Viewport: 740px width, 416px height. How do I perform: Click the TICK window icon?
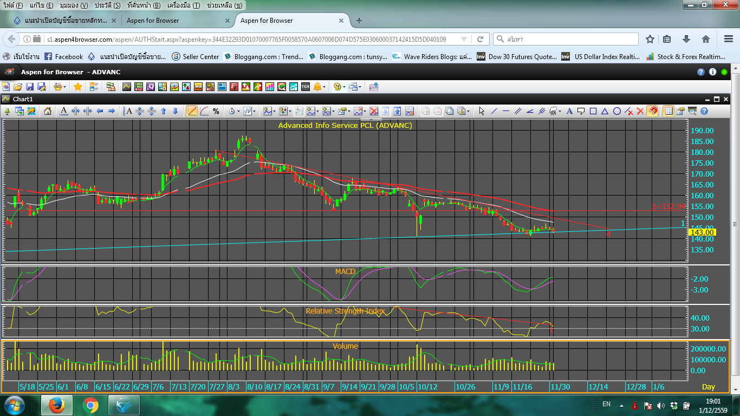point(306,87)
